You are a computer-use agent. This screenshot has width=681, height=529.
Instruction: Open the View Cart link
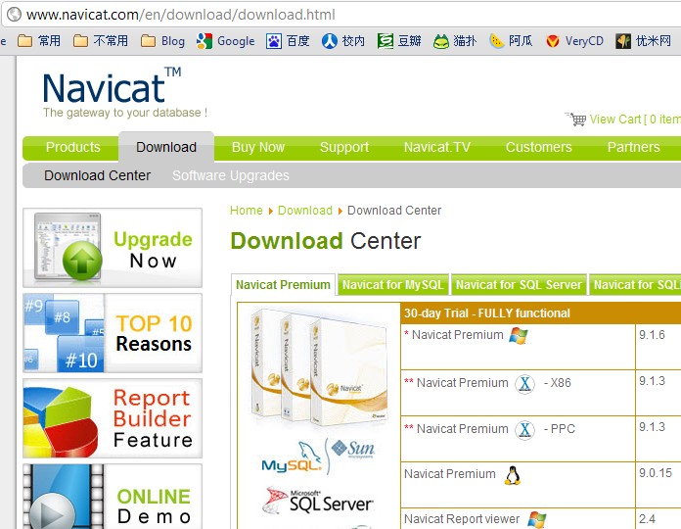(x=635, y=120)
